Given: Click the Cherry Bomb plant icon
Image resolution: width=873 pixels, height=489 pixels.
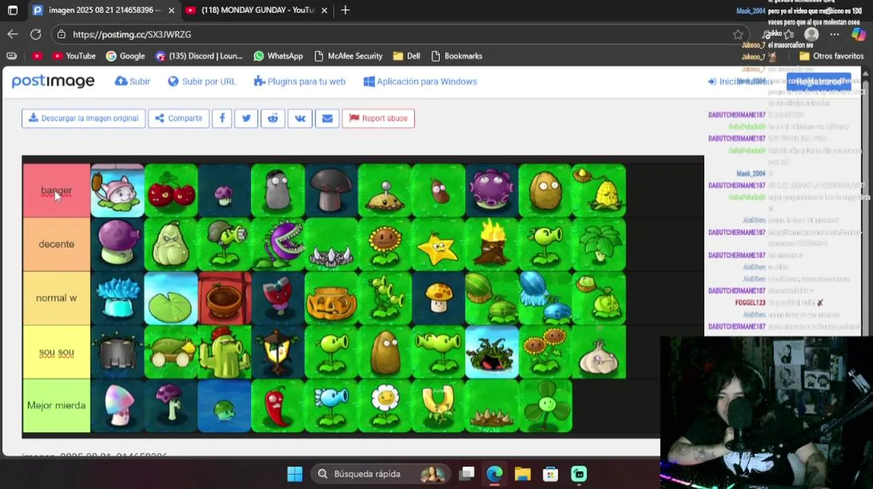Looking at the screenshot, I should (171, 191).
